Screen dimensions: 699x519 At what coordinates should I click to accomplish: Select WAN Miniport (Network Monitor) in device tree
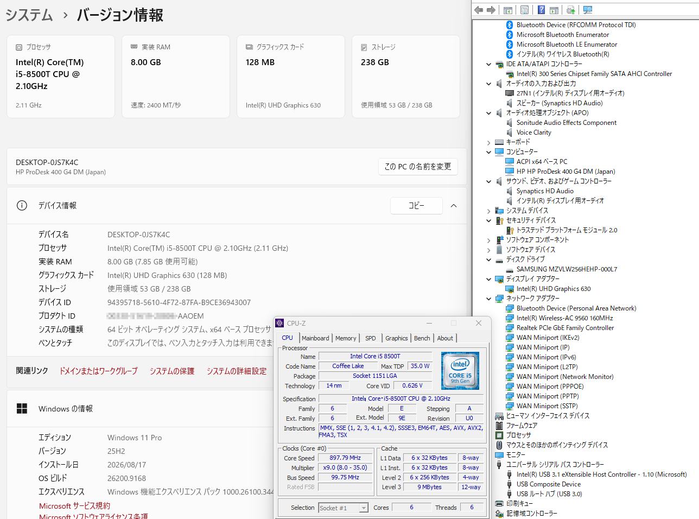click(565, 377)
